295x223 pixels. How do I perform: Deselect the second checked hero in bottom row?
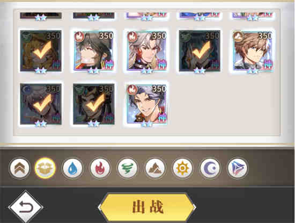[94, 104]
